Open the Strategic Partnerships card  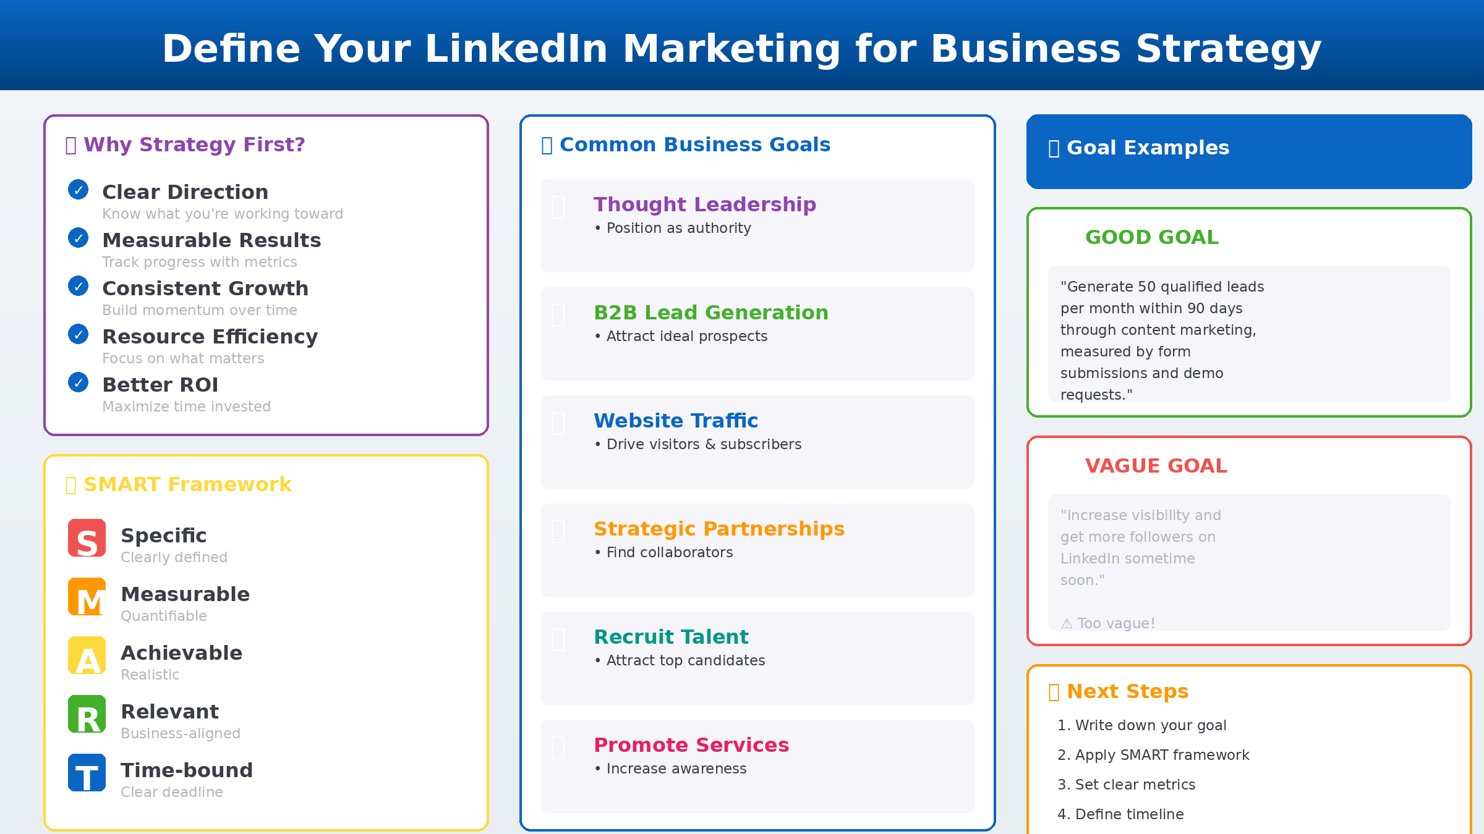tap(757, 550)
